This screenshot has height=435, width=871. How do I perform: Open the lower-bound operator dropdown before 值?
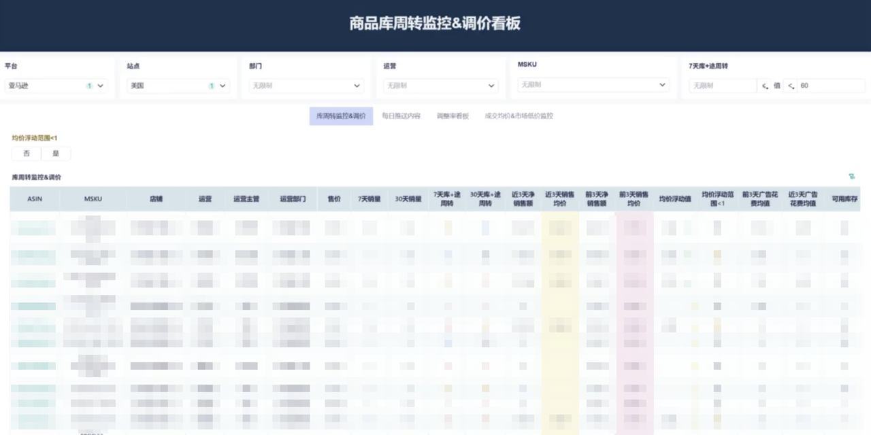click(765, 86)
